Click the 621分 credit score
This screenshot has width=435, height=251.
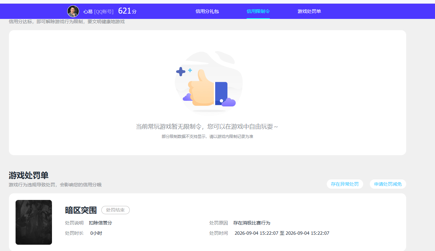127,11
